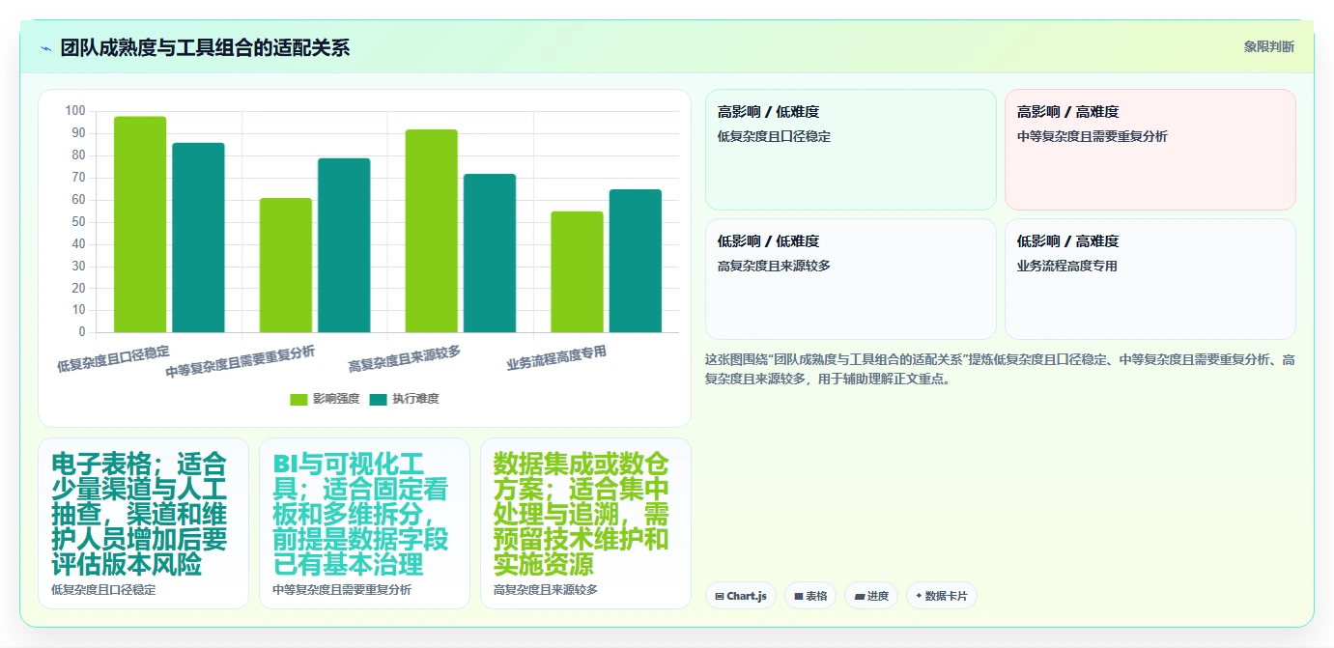The image size is (1334, 648).
Task: Select the 高影响 / 高难度 quadrant card
Action: pyautogui.click(x=1150, y=150)
